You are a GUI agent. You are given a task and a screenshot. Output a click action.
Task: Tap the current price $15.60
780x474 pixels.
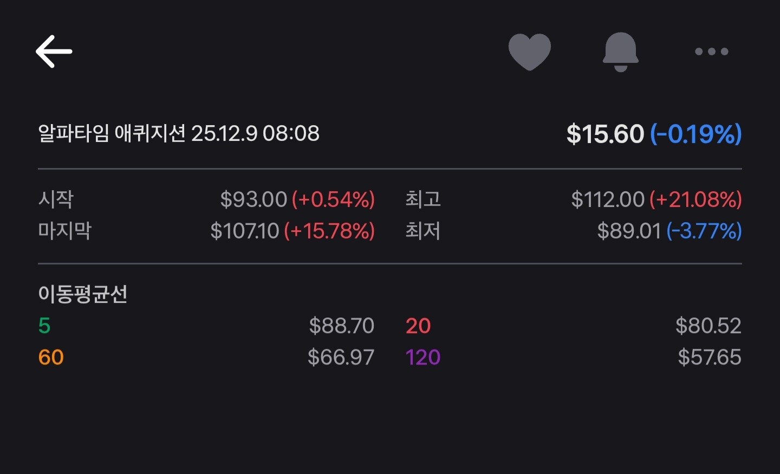pos(605,134)
